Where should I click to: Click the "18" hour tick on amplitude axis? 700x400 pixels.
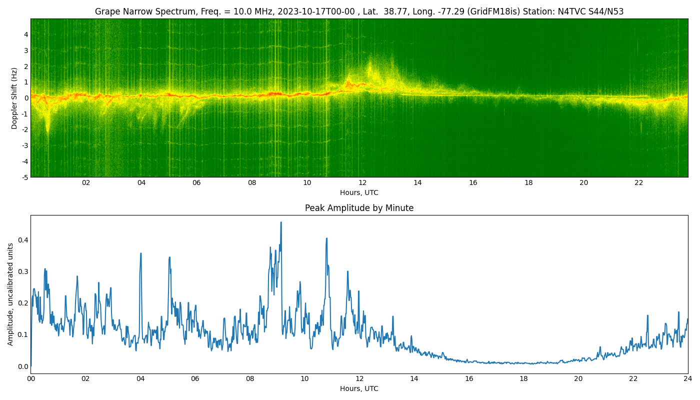point(523,378)
